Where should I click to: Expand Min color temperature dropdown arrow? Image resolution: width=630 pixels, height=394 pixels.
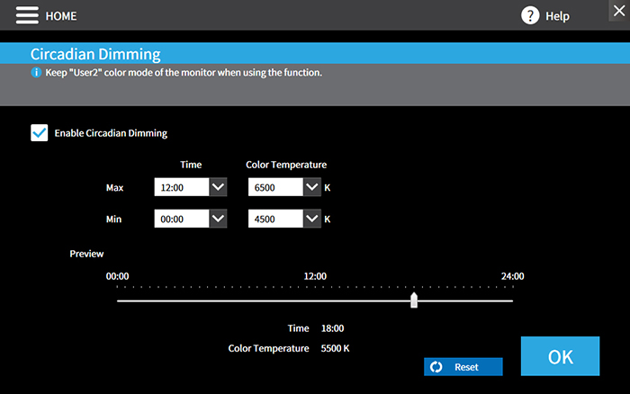[311, 219]
